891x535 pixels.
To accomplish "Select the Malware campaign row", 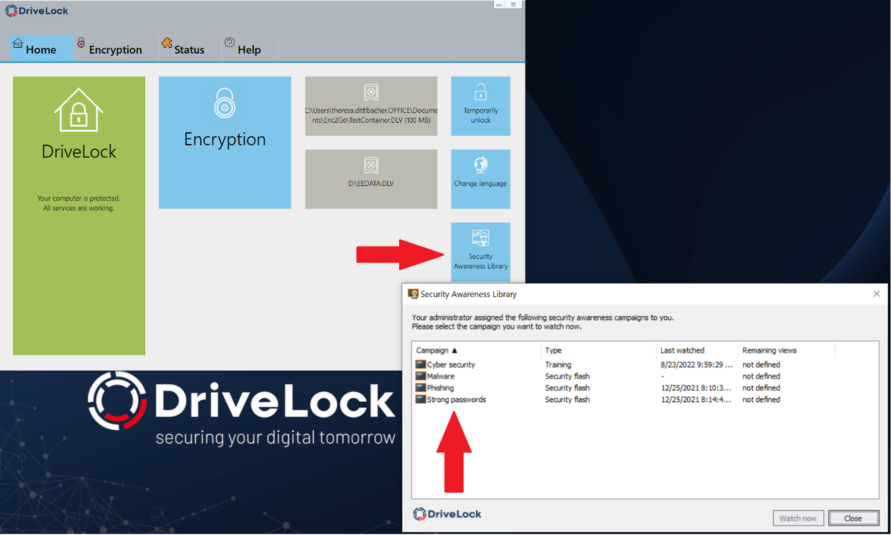I will click(x=625, y=376).
